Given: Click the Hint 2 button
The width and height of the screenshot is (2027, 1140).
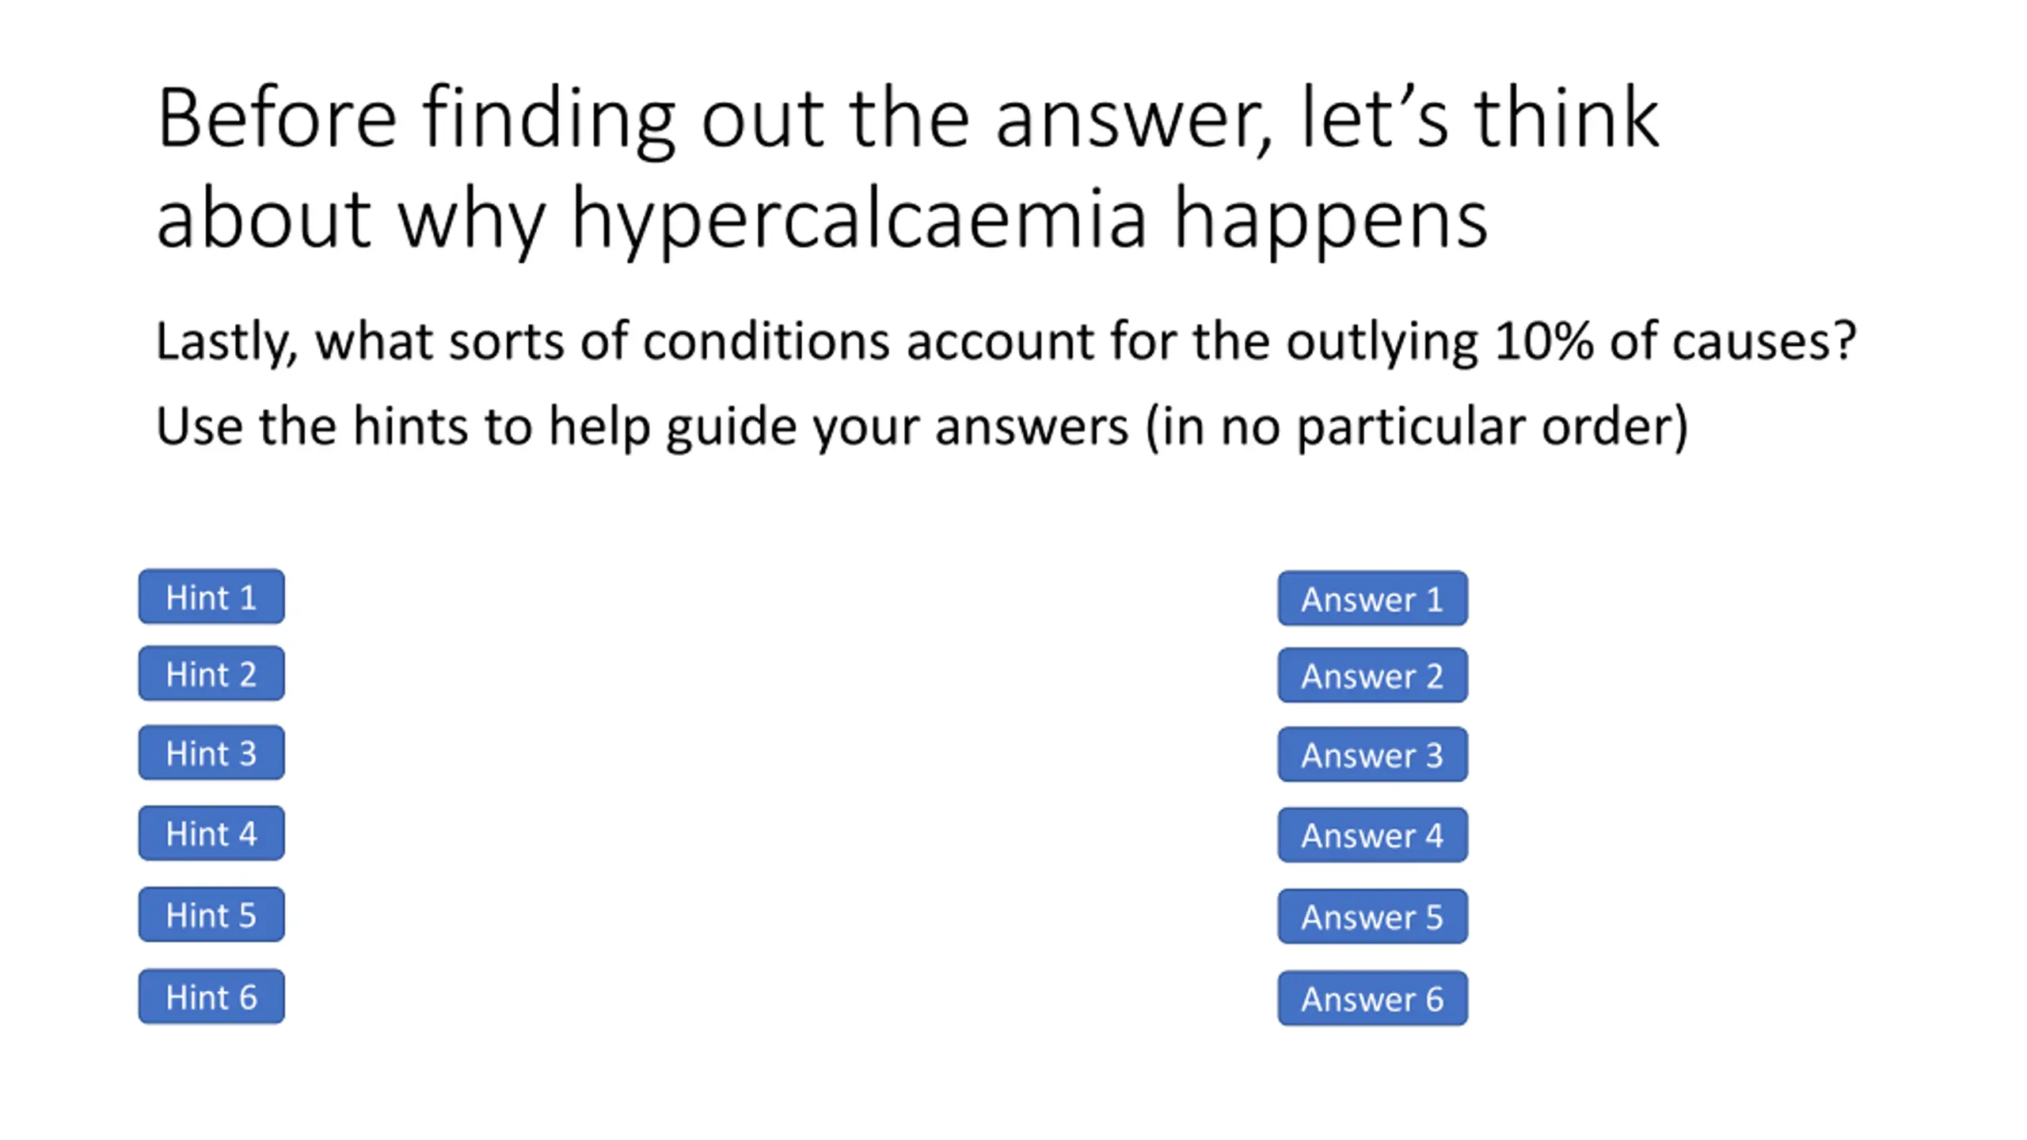Looking at the screenshot, I should [x=211, y=673].
